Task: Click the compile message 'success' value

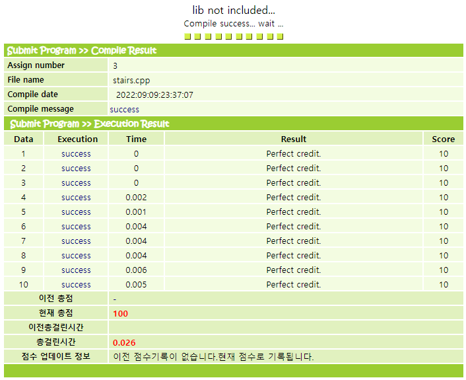Action: click(124, 110)
